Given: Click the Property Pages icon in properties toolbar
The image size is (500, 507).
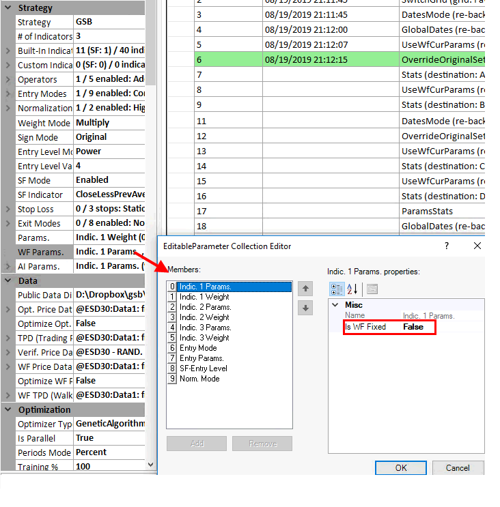Looking at the screenshot, I should point(372,289).
